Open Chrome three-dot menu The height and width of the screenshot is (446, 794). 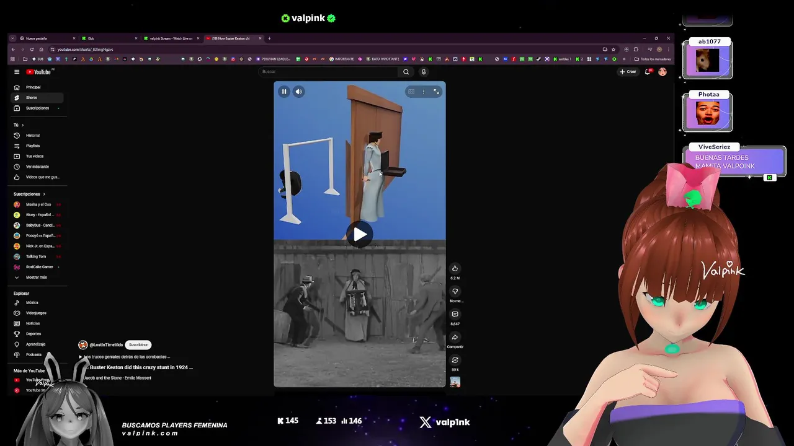[668, 50]
